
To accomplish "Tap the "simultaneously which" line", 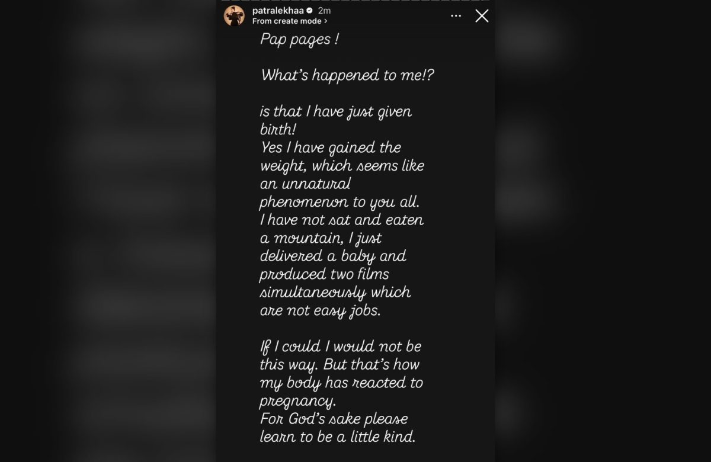I will (x=335, y=293).
